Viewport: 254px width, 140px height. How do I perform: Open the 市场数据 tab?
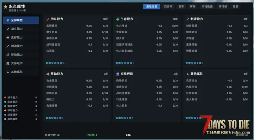207,6
